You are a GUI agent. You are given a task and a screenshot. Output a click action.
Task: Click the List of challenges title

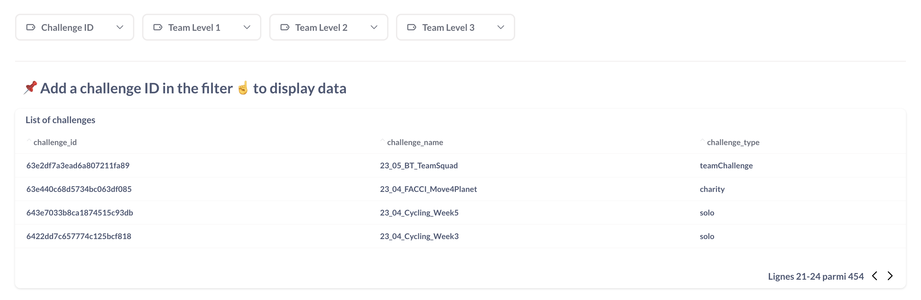[x=60, y=120]
